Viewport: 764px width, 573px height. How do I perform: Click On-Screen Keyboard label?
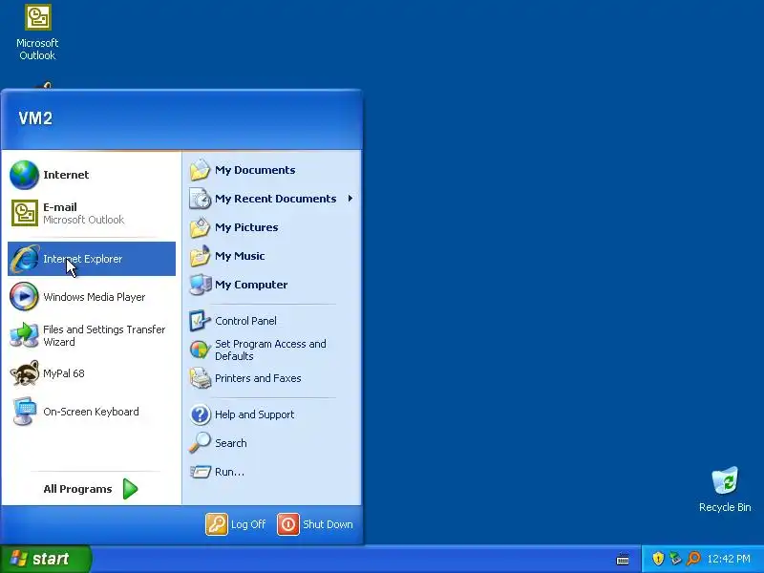[x=91, y=412]
